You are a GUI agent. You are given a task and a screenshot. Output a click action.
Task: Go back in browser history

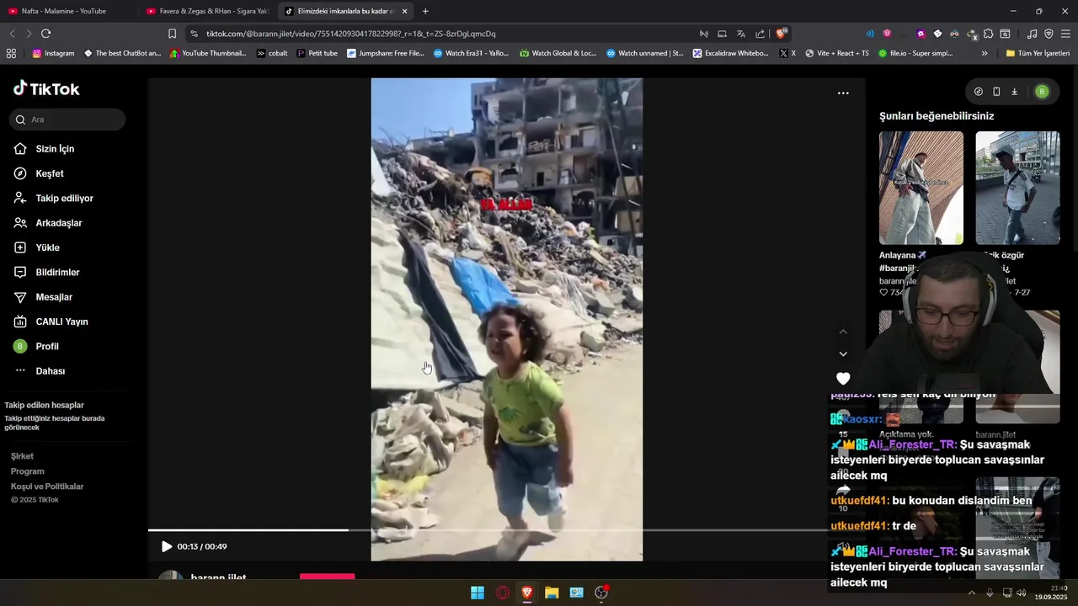pos(12,34)
